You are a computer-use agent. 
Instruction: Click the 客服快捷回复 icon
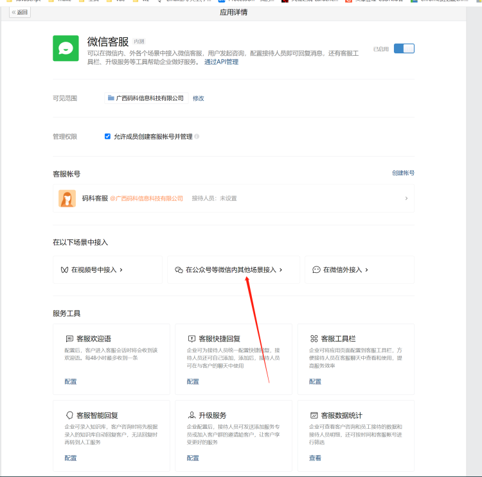192,338
